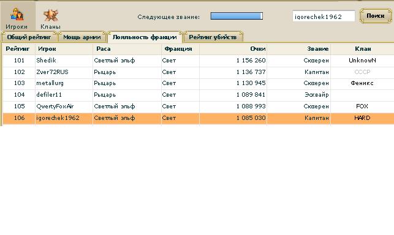Click rating number 102
Image resolution: width=394 pixels, height=235 pixels.
[x=19, y=72]
